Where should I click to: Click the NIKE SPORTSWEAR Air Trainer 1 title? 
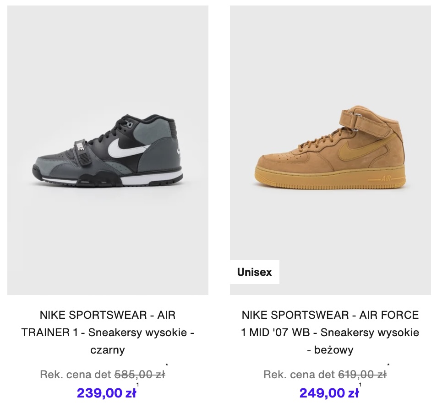(x=108, y=332)
